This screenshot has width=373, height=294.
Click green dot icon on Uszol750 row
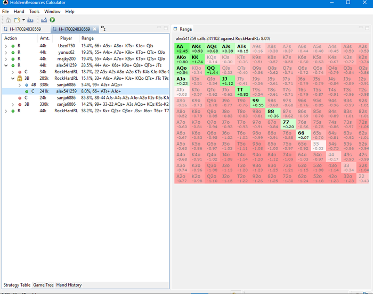tap(13, 46)
